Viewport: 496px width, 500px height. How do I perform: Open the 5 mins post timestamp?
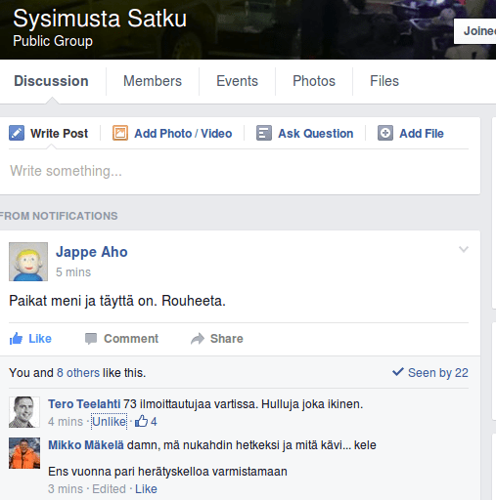click(73, 272)
